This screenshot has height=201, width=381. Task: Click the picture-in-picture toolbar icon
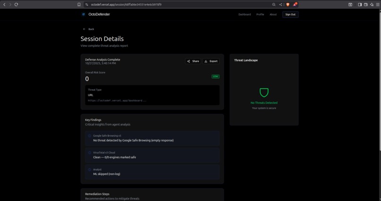tap(350, 4)
